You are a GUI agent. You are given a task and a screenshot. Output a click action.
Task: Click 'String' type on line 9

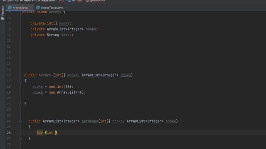point(53,35)
